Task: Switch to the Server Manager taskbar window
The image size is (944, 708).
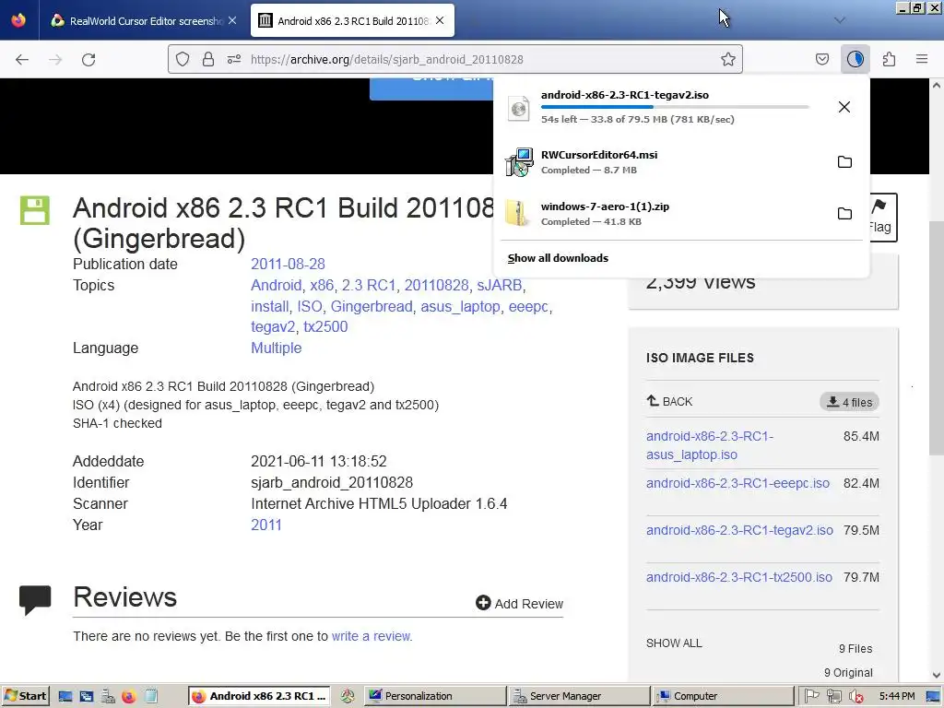Action: 579,696
